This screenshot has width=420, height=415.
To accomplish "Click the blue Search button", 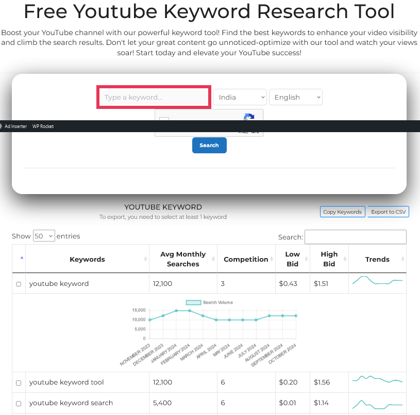I will [x=209, y=145].
